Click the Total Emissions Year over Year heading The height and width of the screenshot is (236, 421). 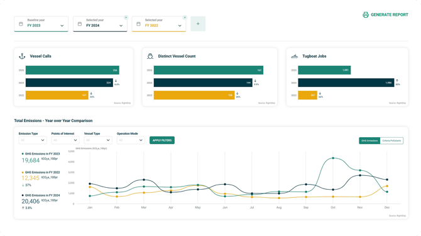53,121
